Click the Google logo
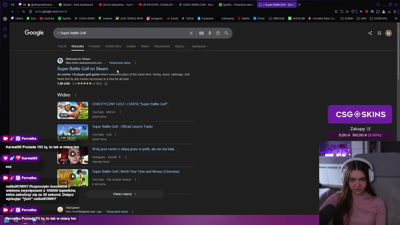The height and width of the screenshot is (225, 400). tap(34, 33)
